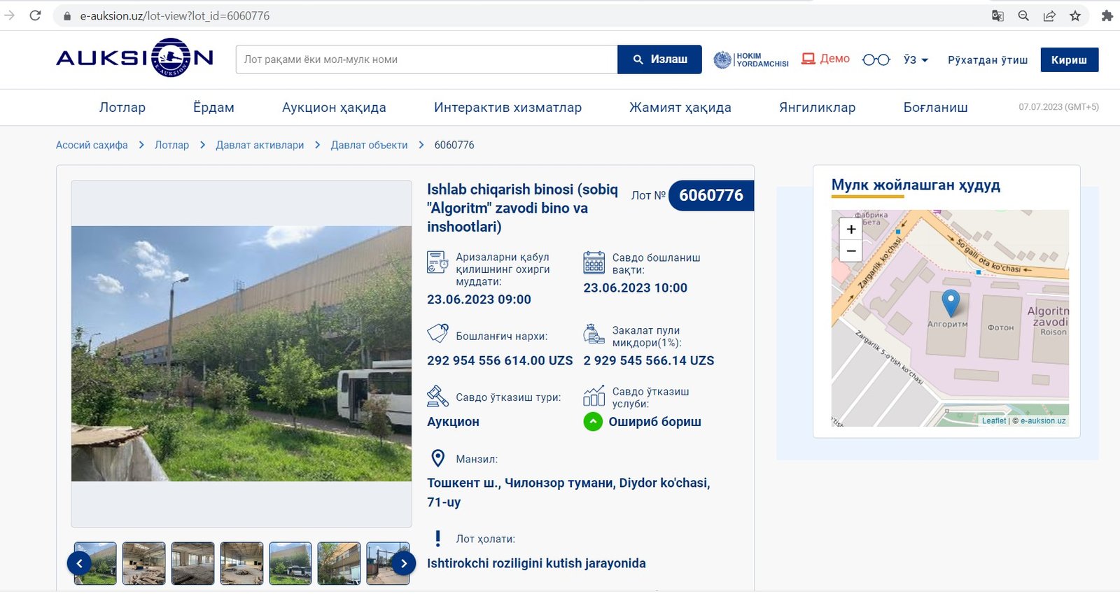This screenshot has width=1120, height=594.
Task: Click the blue map location marker
Action: [x=950, y=303]
